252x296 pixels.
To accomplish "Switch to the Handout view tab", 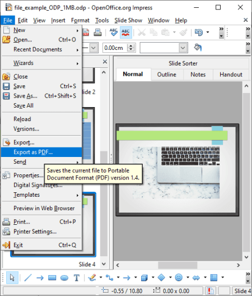I will pos(231,75).
